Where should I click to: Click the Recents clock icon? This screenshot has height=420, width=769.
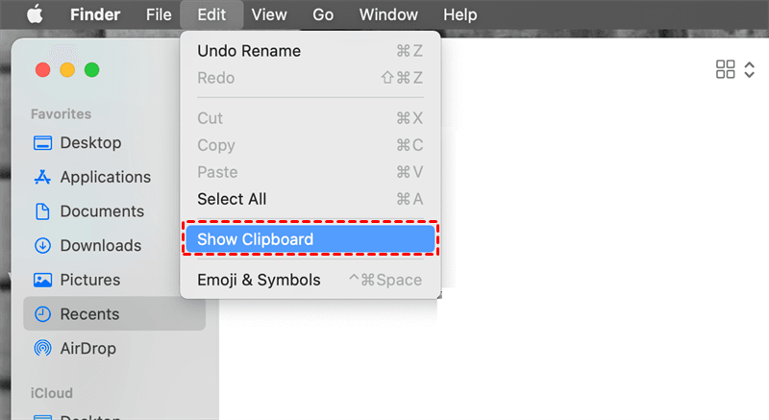[42, 314]
